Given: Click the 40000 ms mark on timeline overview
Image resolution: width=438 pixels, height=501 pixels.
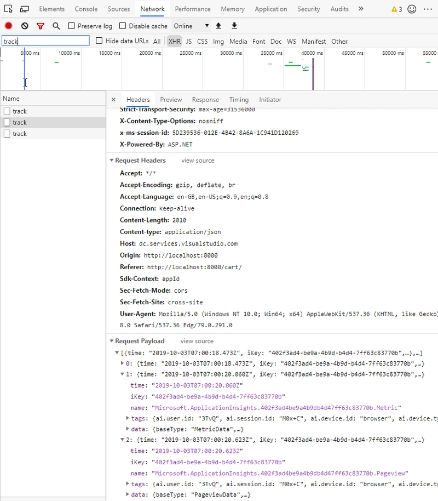Looking at the screenshot, I should 312,53.
